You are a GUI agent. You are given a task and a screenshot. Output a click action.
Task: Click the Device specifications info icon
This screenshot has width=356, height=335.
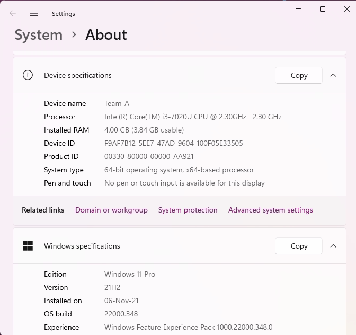28,75
